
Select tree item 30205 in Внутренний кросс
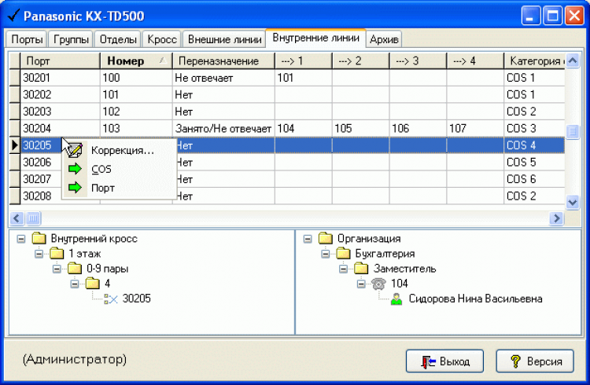137,299
